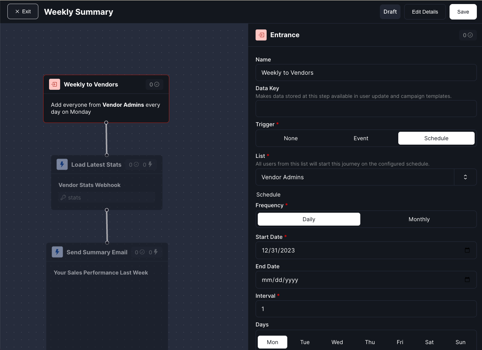482x350 pixels.
Task: Click the Interval input field
Action: (366, 309)
